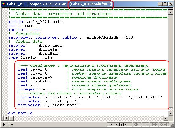Maximize the Compaq Visual Fortran window
The height and width of the screenshot is (128, 175).
point(165,4)
